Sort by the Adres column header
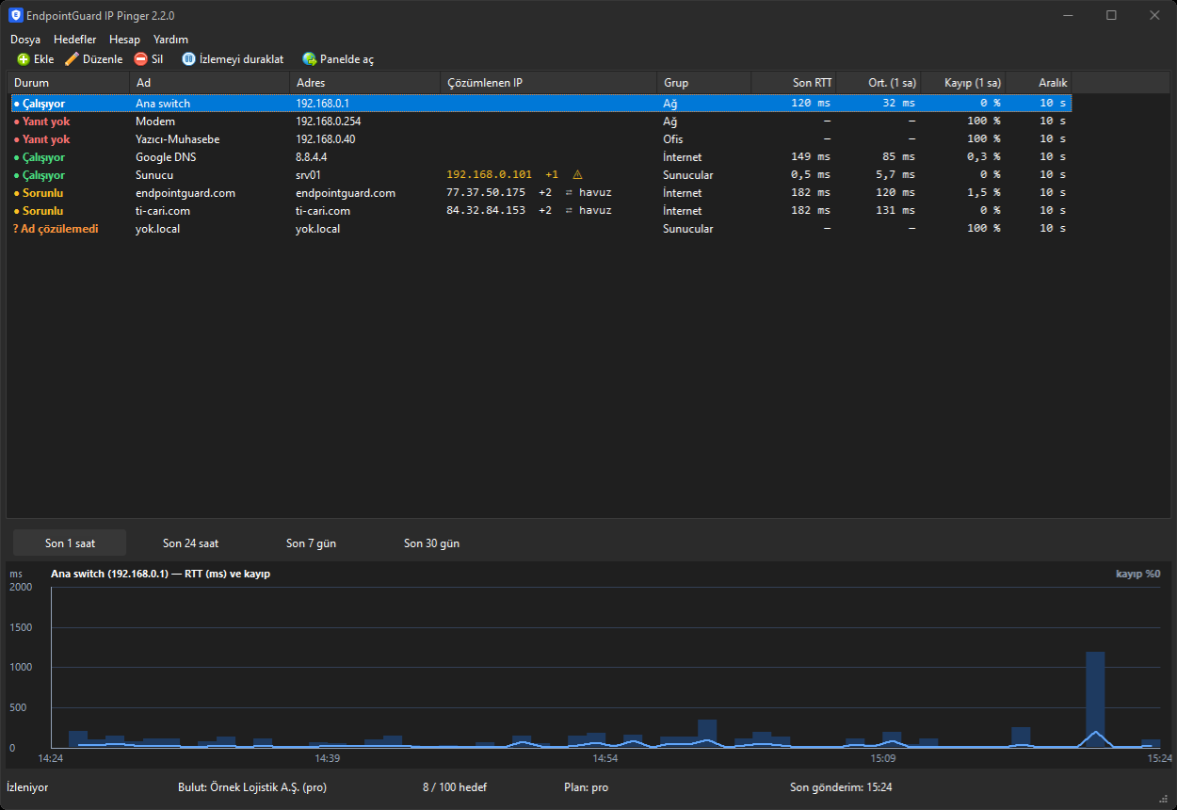1177x810 pixels. click(364, 83)
